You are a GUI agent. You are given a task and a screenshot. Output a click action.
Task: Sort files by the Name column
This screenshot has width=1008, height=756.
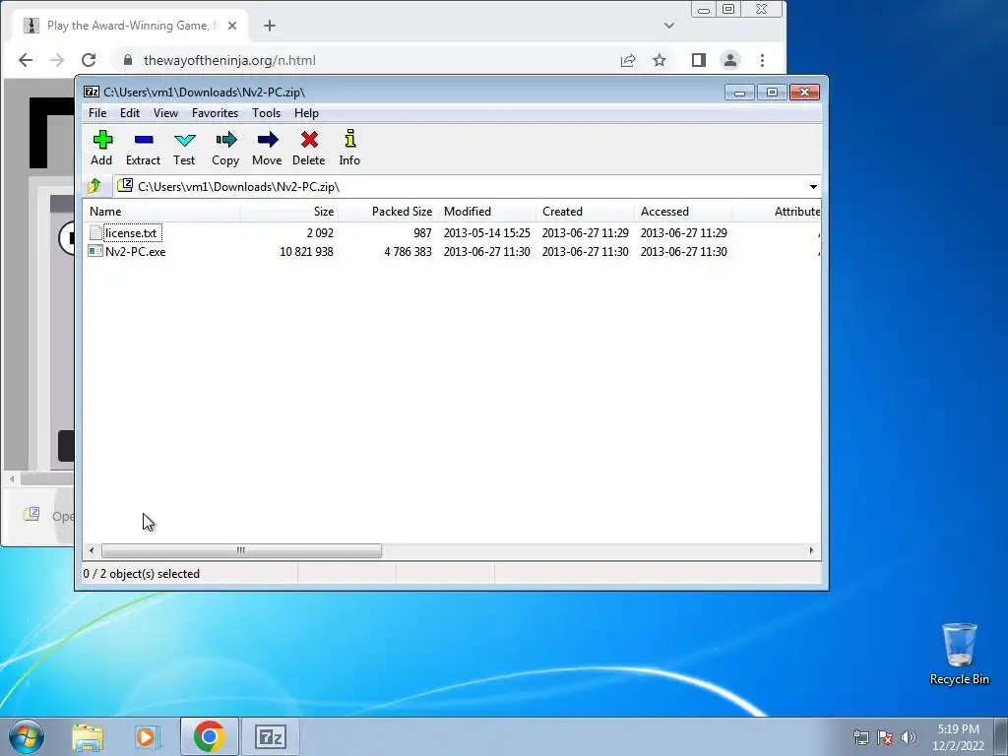coord(162,212)
